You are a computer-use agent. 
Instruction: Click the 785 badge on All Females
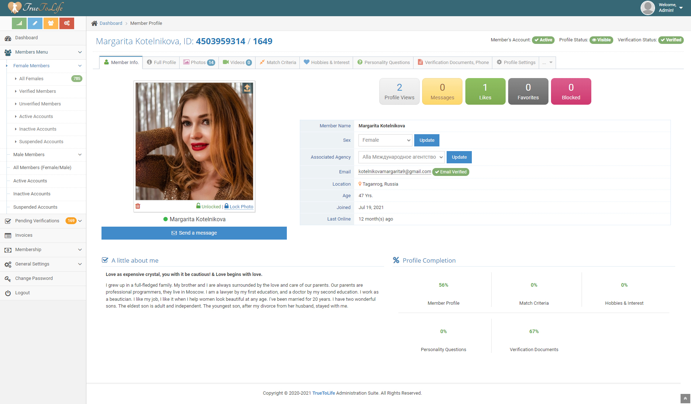77,79
